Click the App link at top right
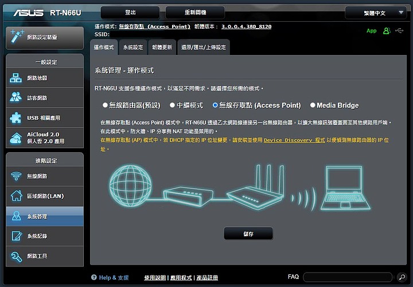This screenshot has width=413, height=287. [371, 31]
